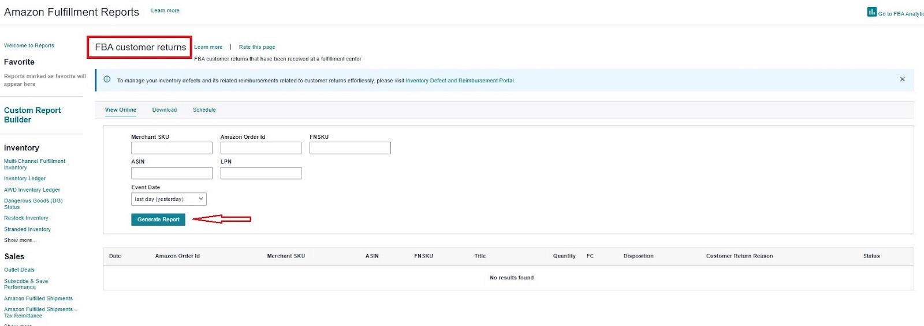Switch to the Schedule tab

coord(204,109)
